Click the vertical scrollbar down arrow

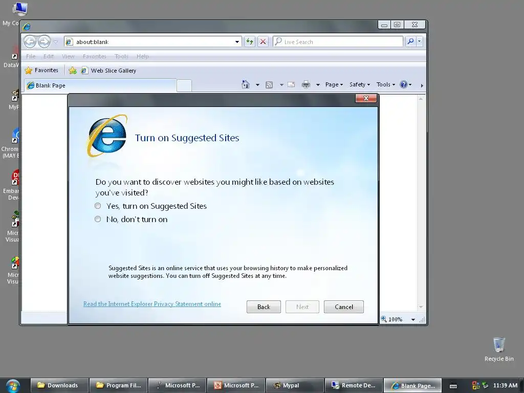[421, 307]
